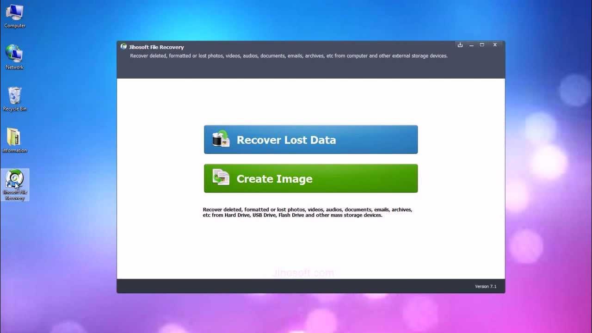The image size is (592, 333).
Task: Select the Recycle Bin icon
Action: [14, 99]
